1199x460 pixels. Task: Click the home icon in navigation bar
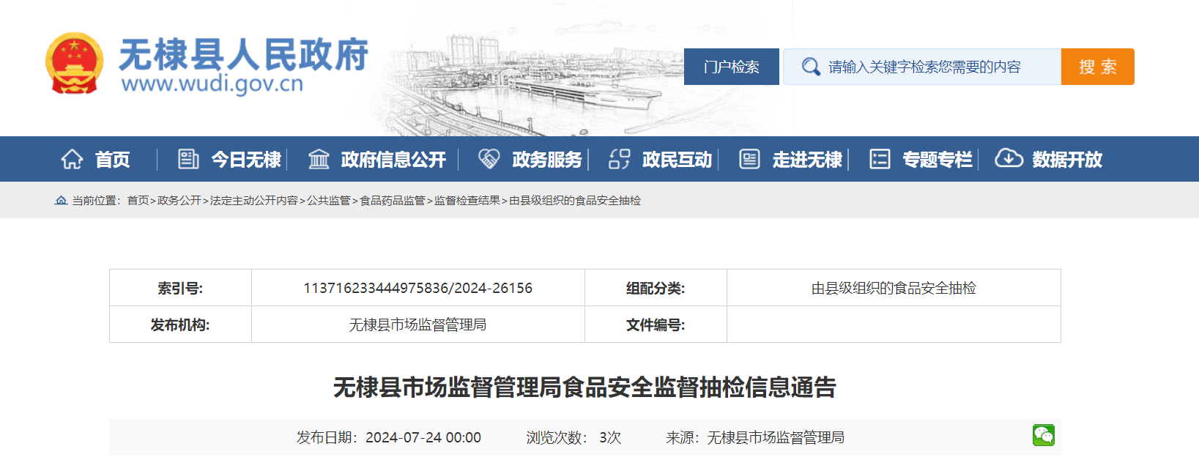pyautogui.click(x=72, y=159)
